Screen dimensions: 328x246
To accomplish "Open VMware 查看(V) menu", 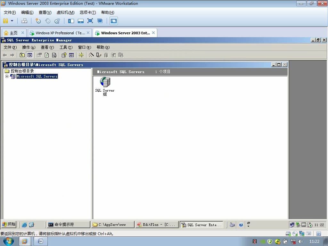I will click(45, 12).
